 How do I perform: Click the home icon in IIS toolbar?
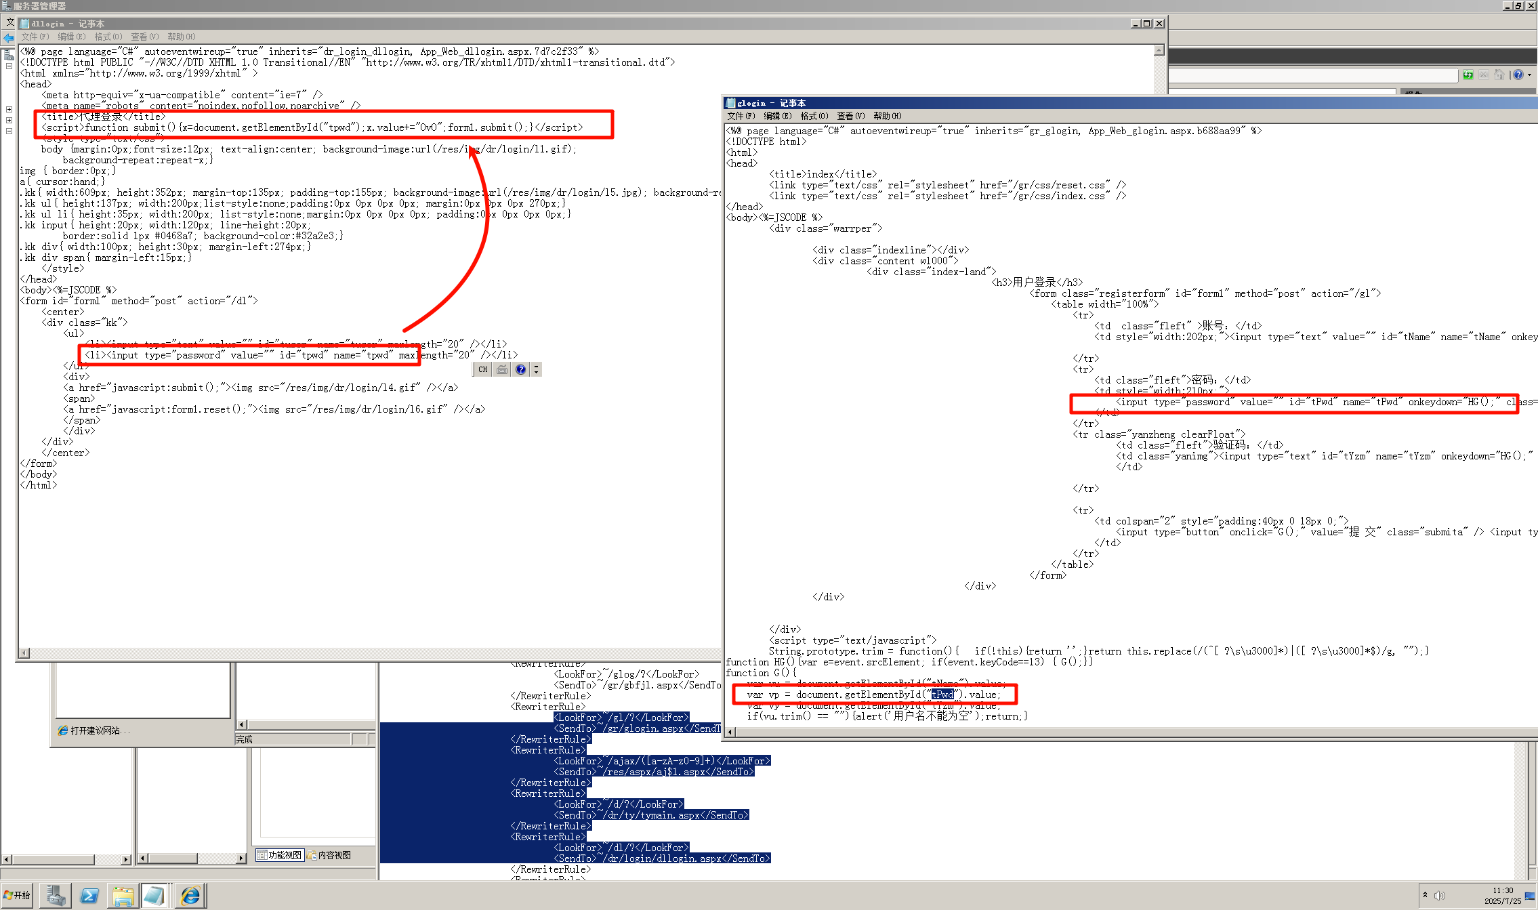[1499, 75]
